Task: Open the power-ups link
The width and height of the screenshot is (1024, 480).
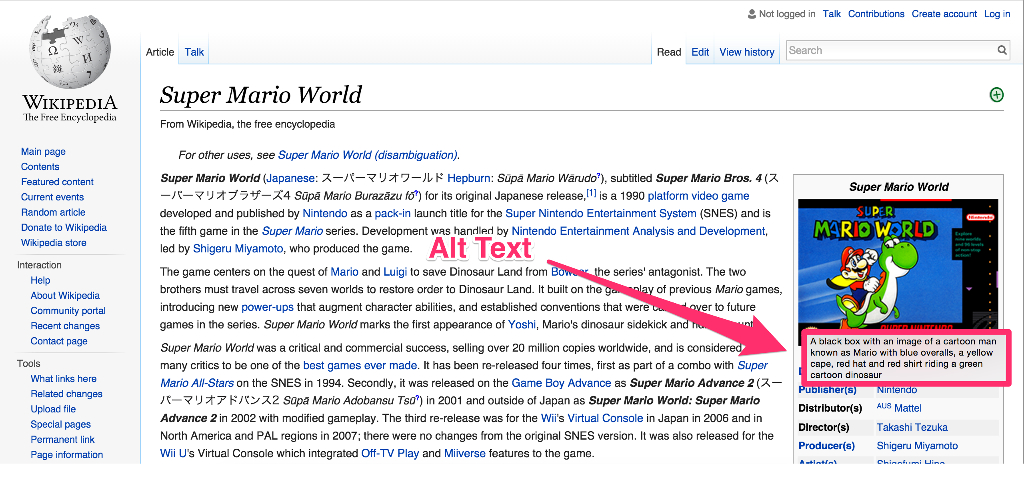Action: 267,307
